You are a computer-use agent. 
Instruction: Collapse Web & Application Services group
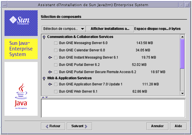44,78
